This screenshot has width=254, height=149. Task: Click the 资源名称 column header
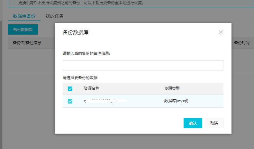[x=92, y=88]
